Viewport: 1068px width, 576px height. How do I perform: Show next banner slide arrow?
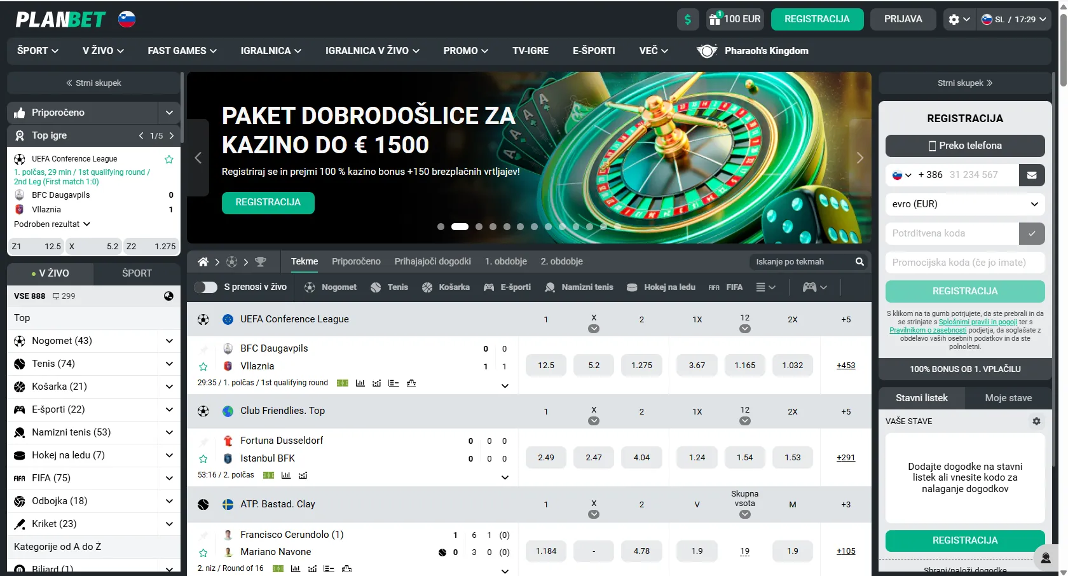pyautogui.click(x=860, y=158)
